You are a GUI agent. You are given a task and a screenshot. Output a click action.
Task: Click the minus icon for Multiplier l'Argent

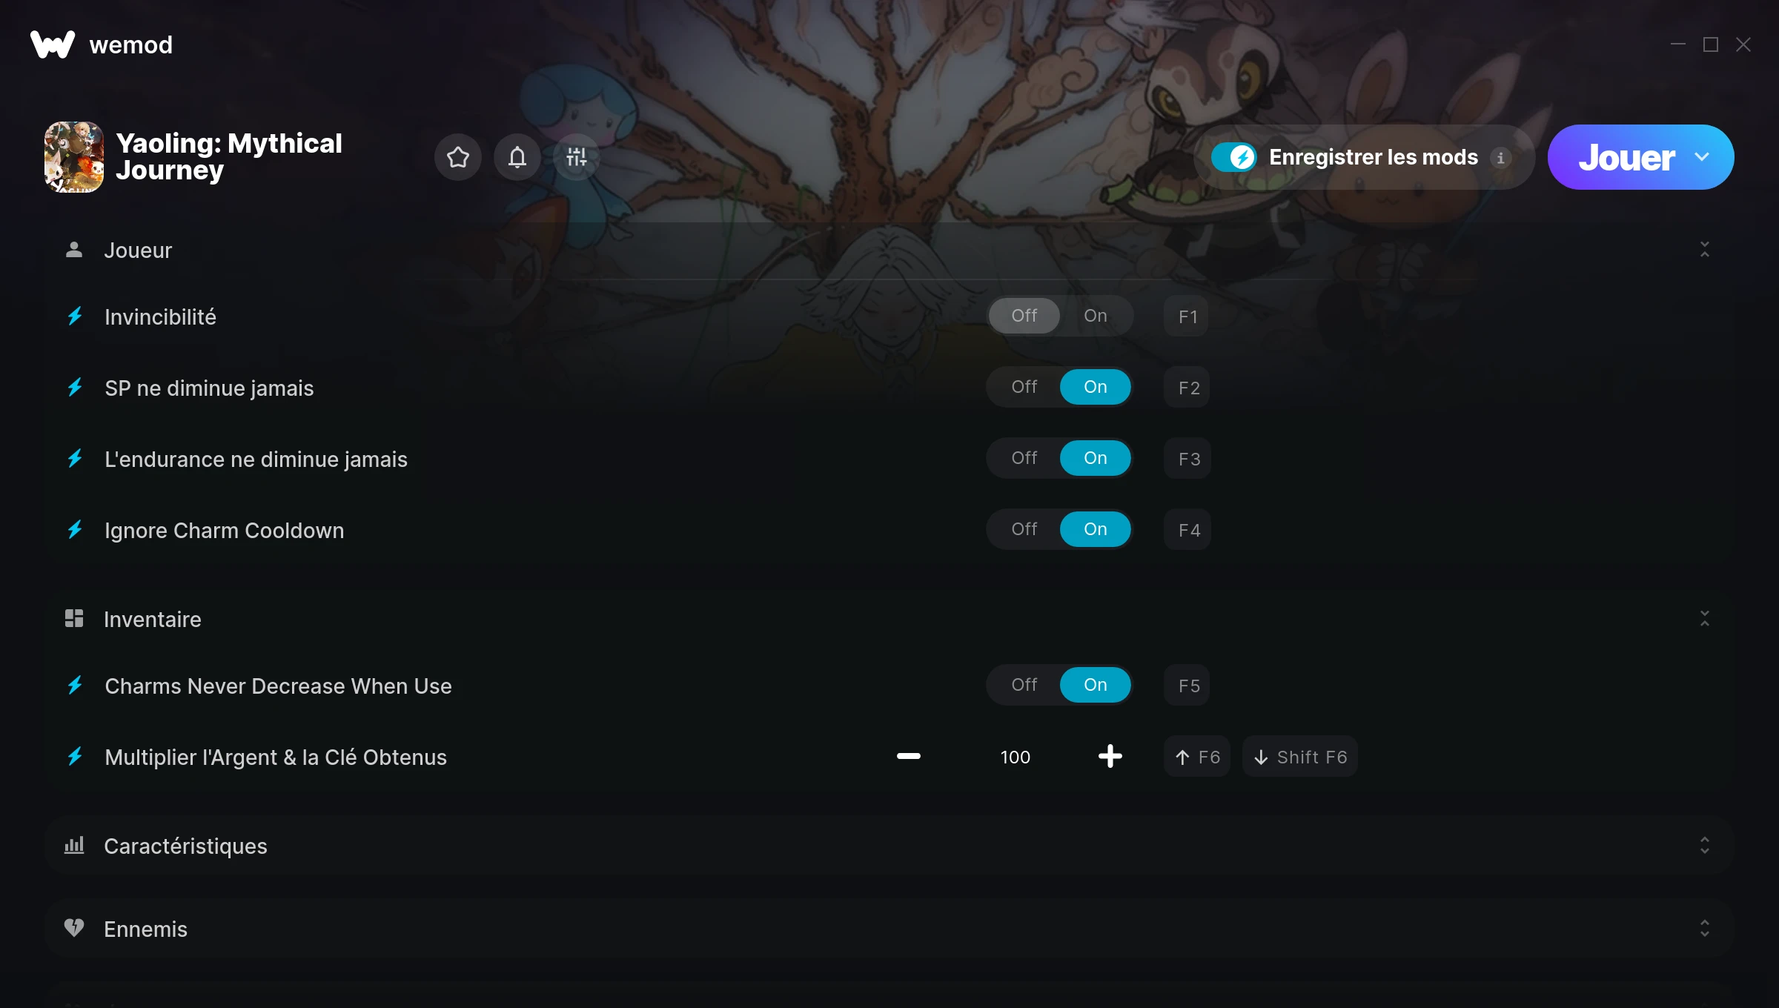tap(909, 756)
